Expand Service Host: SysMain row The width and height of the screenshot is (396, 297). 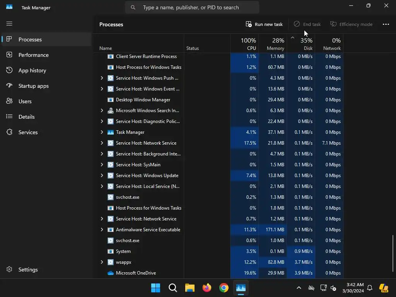click(102, 165)
